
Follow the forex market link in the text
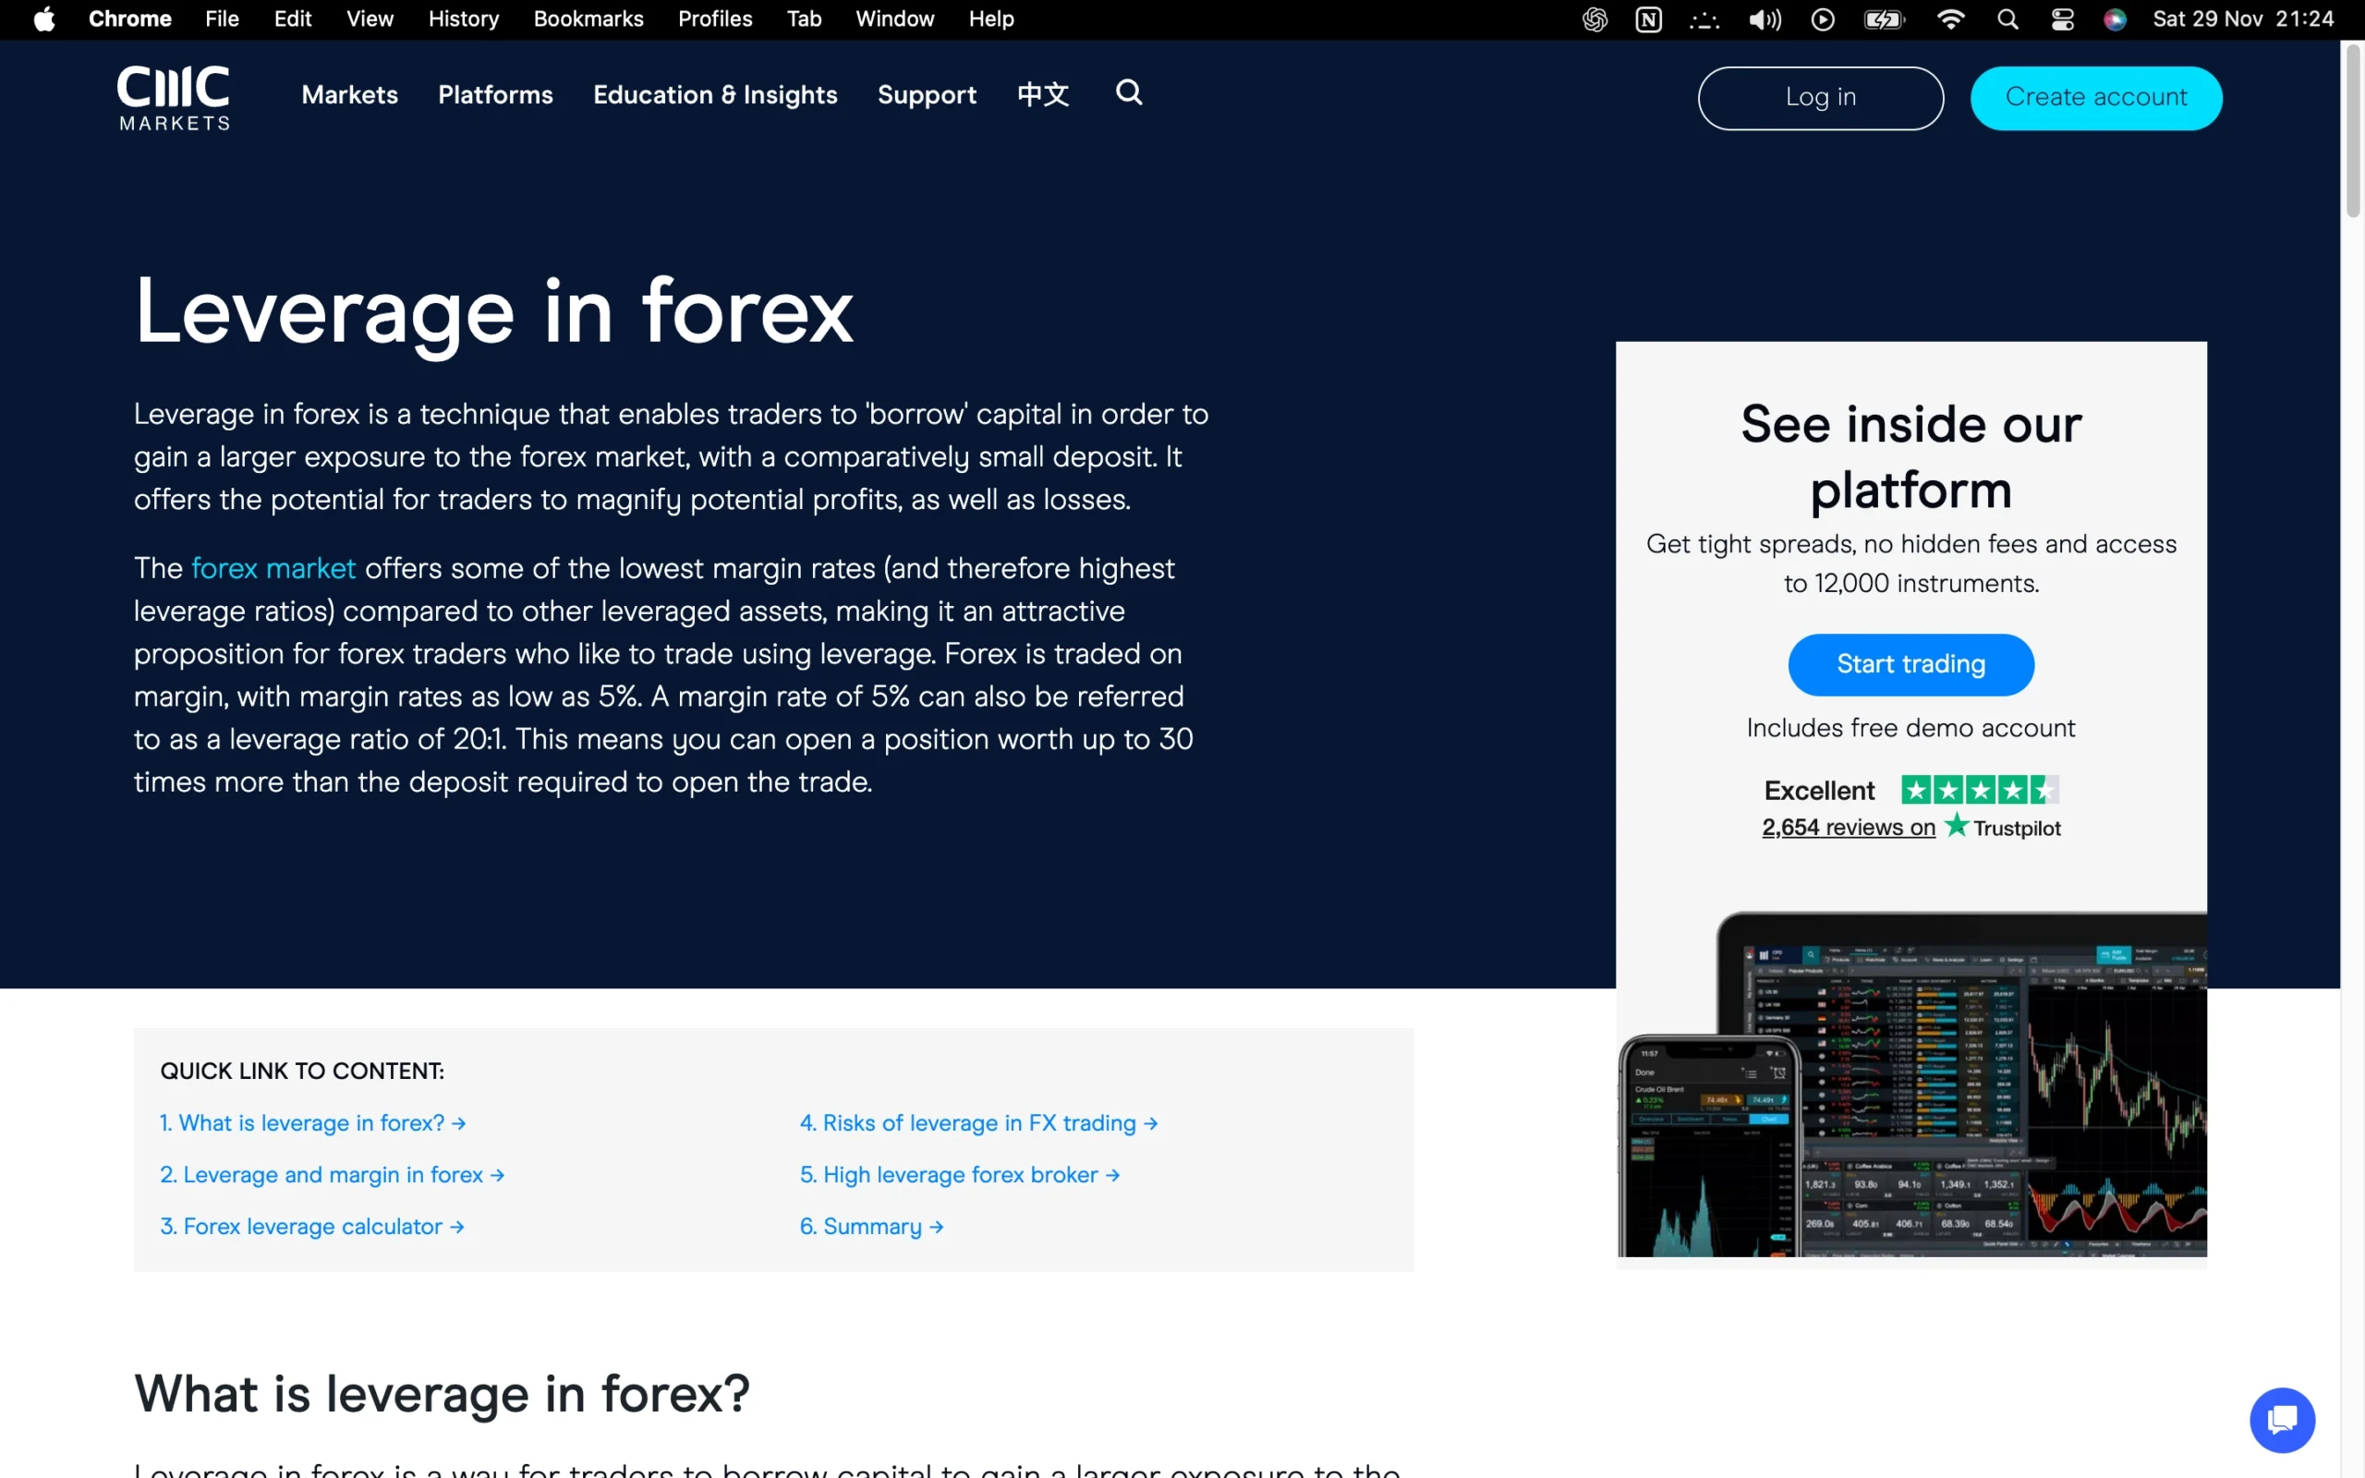click(x=273, y=568)
